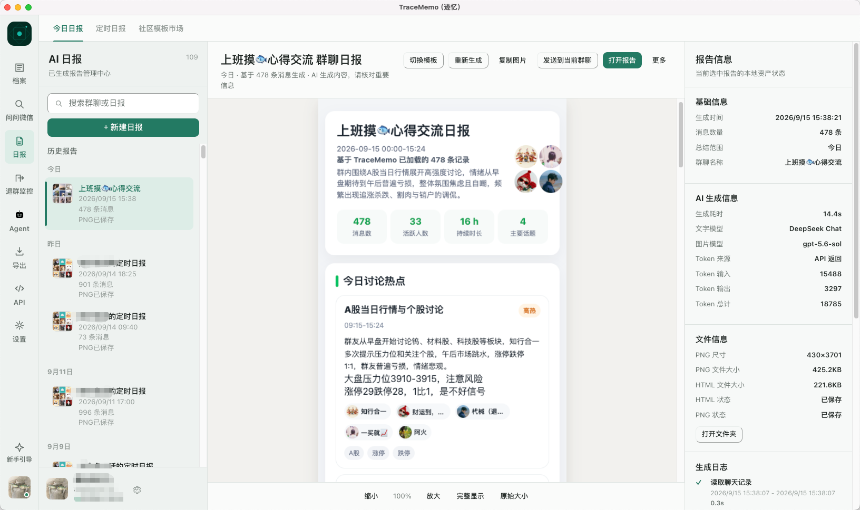Focus the 搜索群聊或日报 search field

pyautogui.click(x=123, y=103)
